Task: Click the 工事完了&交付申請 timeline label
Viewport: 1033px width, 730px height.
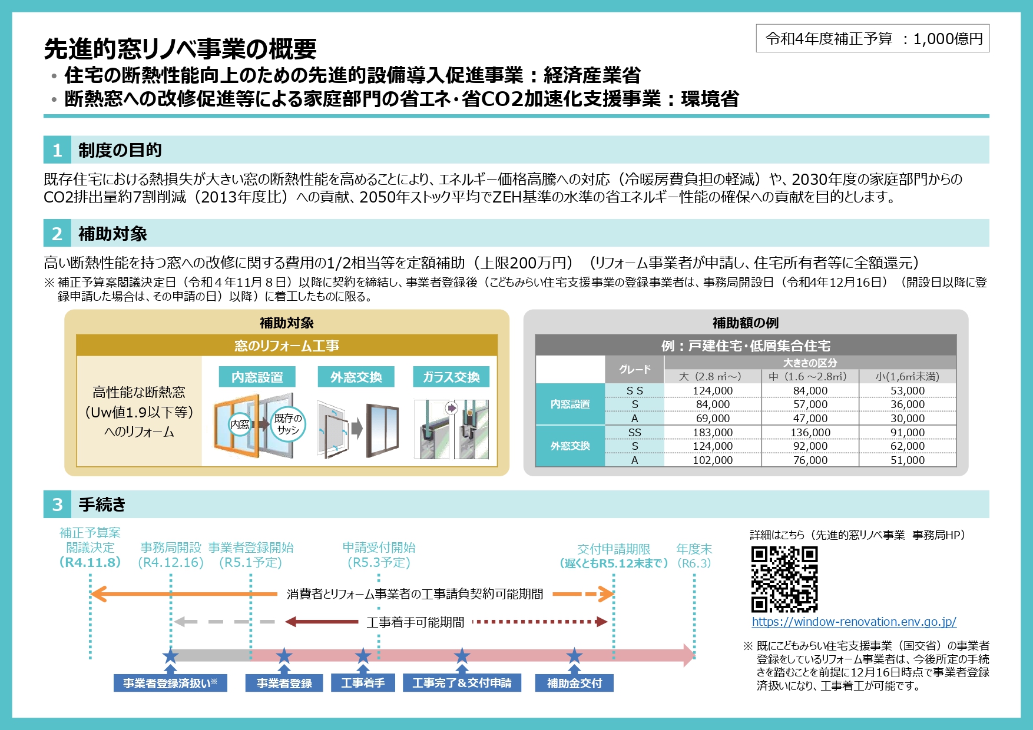Action: 462,683
